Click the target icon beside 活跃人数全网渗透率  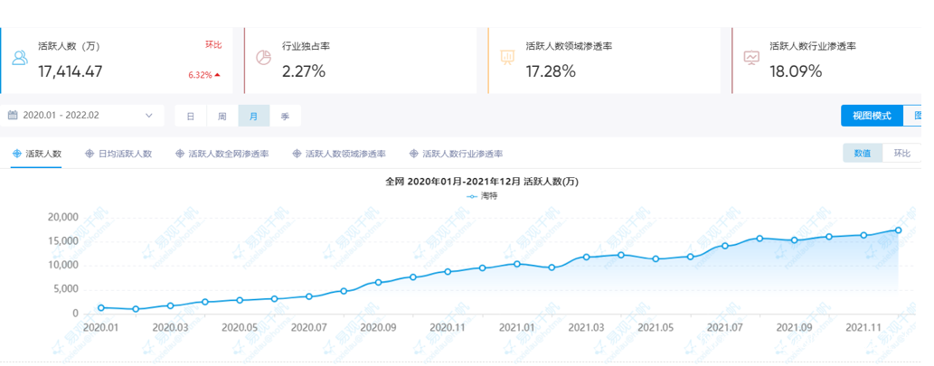(x=179, y=154)
